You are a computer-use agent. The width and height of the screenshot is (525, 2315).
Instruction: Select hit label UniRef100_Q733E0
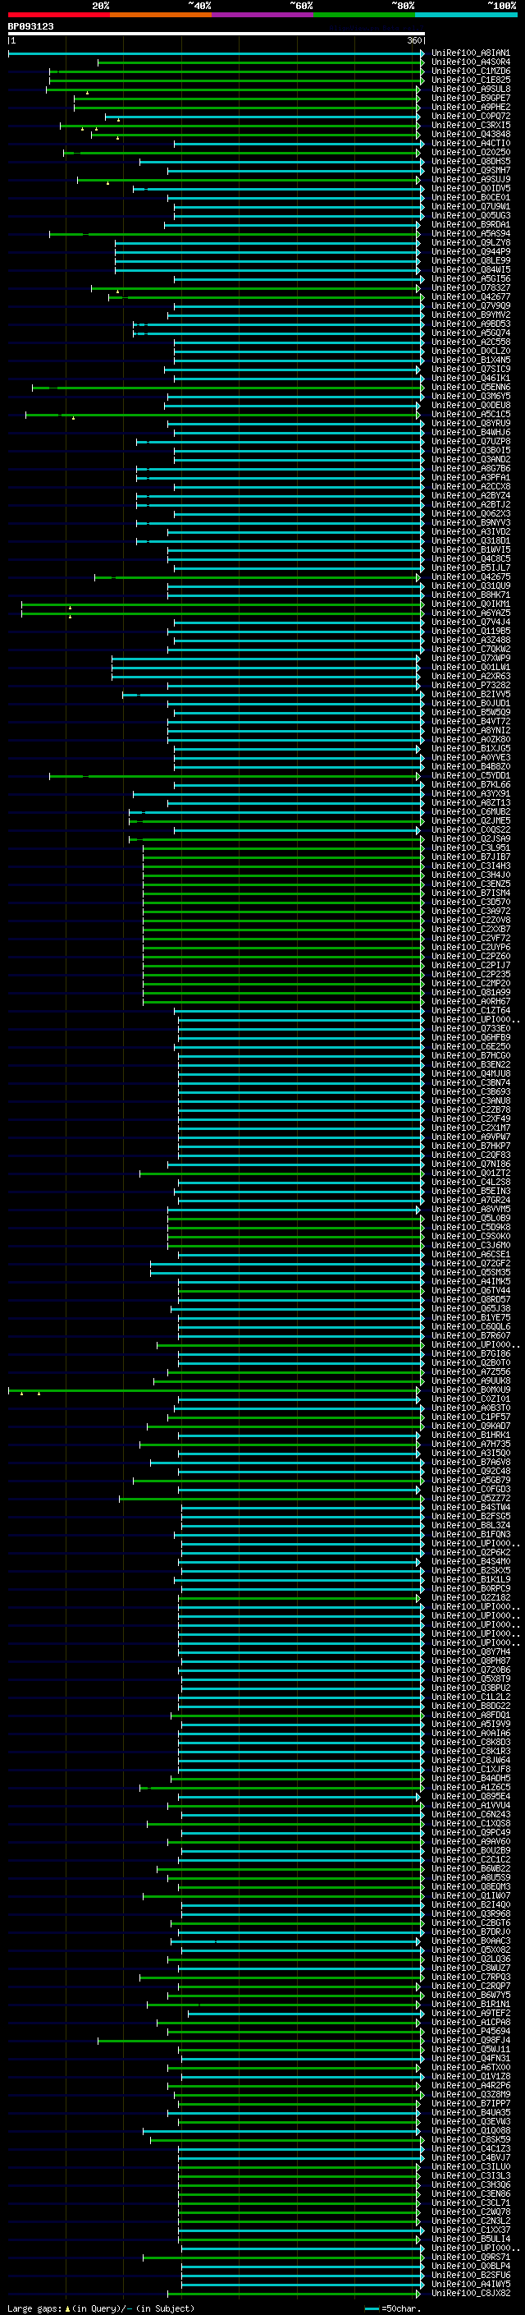click(x=470, y=1028)
